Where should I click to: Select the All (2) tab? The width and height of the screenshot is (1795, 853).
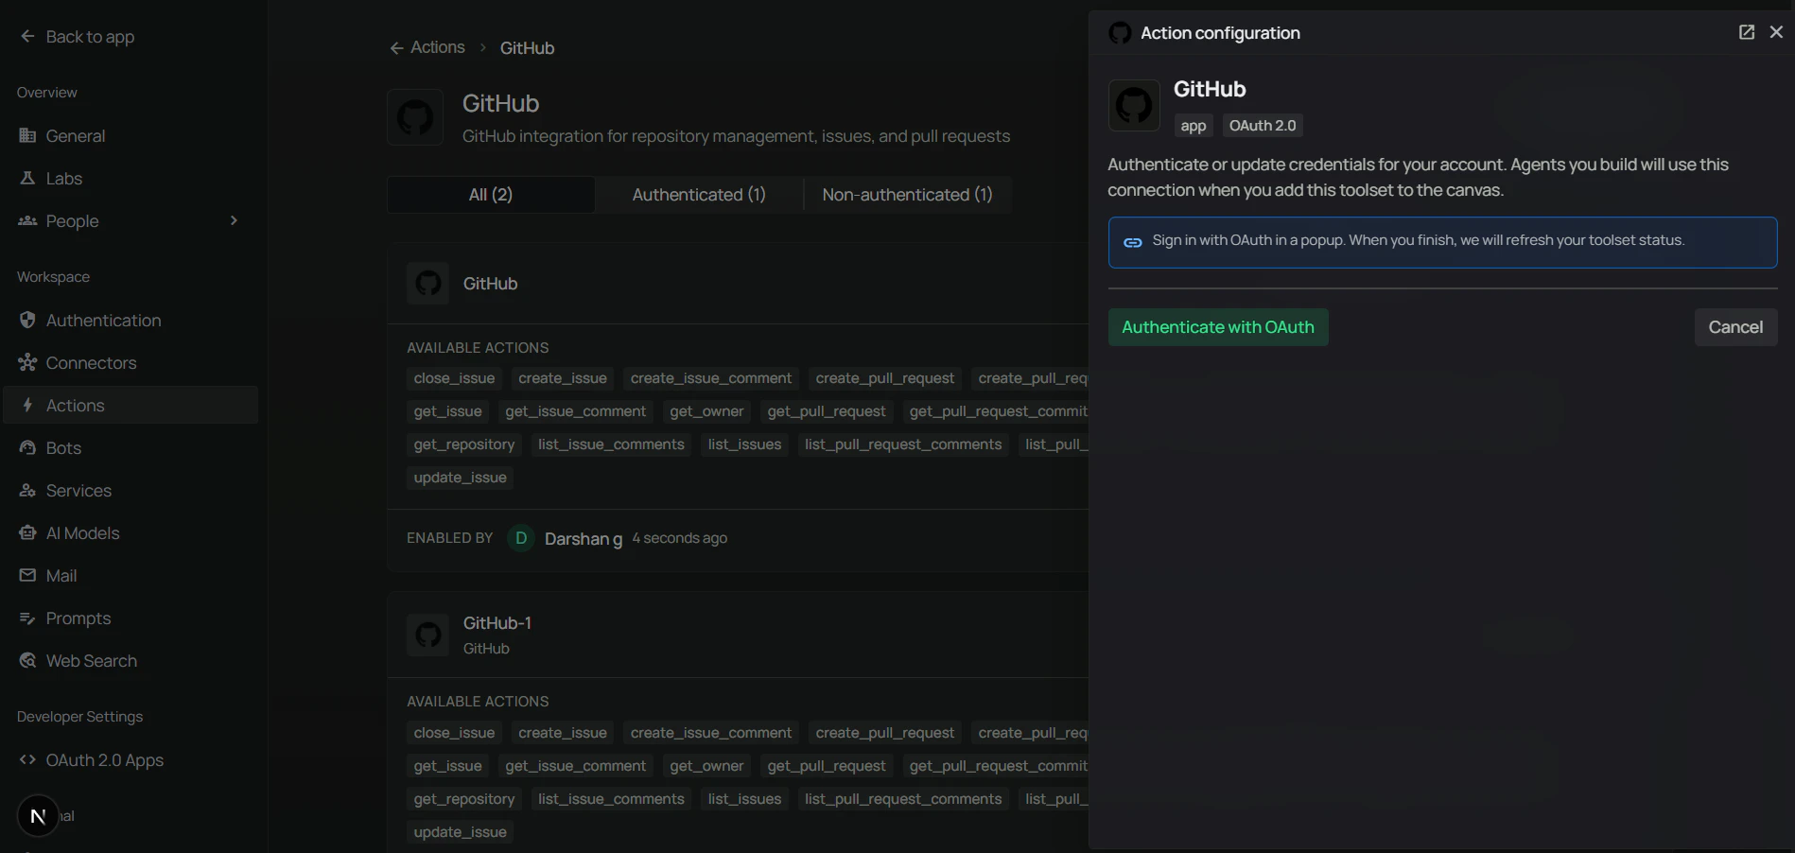click(491, 194)
